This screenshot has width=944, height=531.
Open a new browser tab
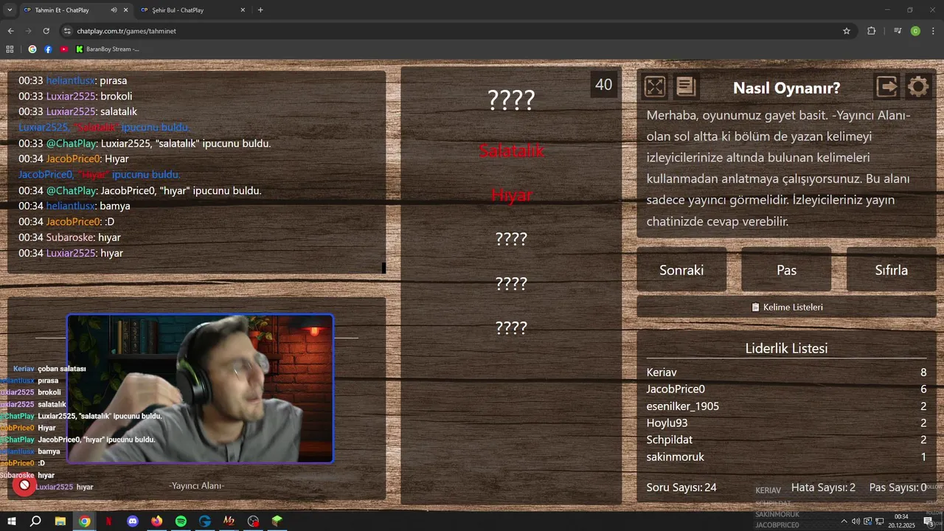(x=260, y=10)
